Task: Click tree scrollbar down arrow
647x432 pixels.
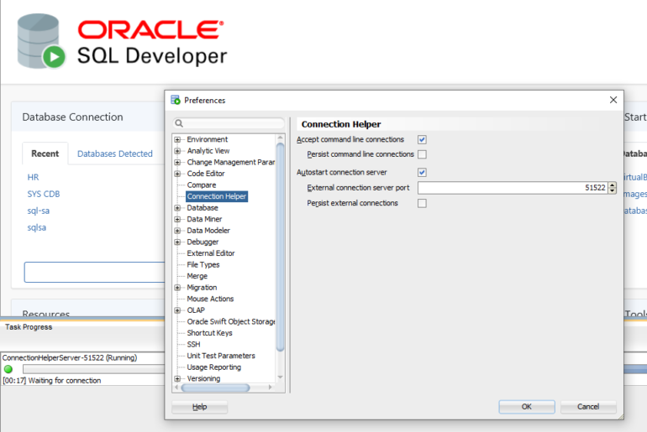Action: click(x=280, y=377)
